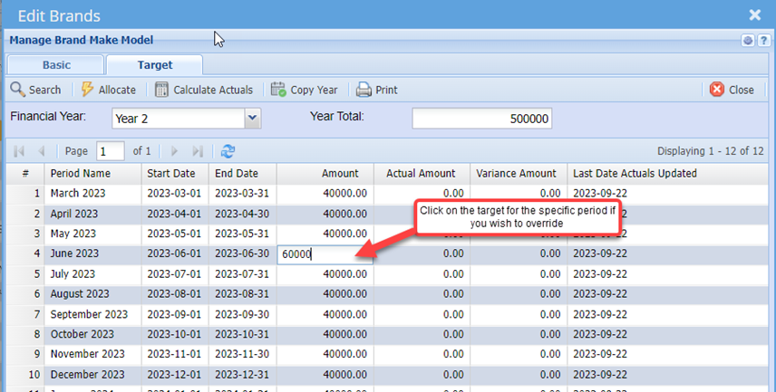The height and width of the screenshot is (392, 776).
Task: Click the red Close icon in toolbar
Action: click(717, 90)
